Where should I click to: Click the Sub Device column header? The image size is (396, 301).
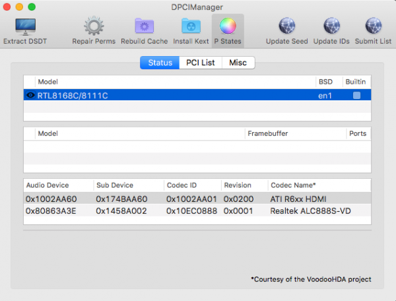pos(115,185)
